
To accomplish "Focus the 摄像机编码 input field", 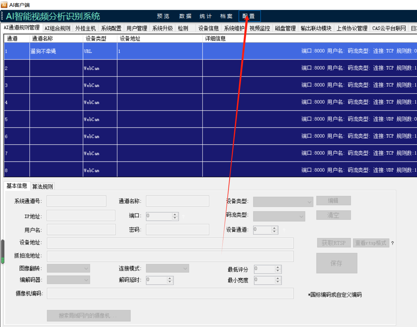I will pos(170,293).
